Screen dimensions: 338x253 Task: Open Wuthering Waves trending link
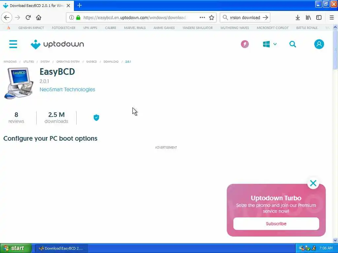tap(235, 28)
